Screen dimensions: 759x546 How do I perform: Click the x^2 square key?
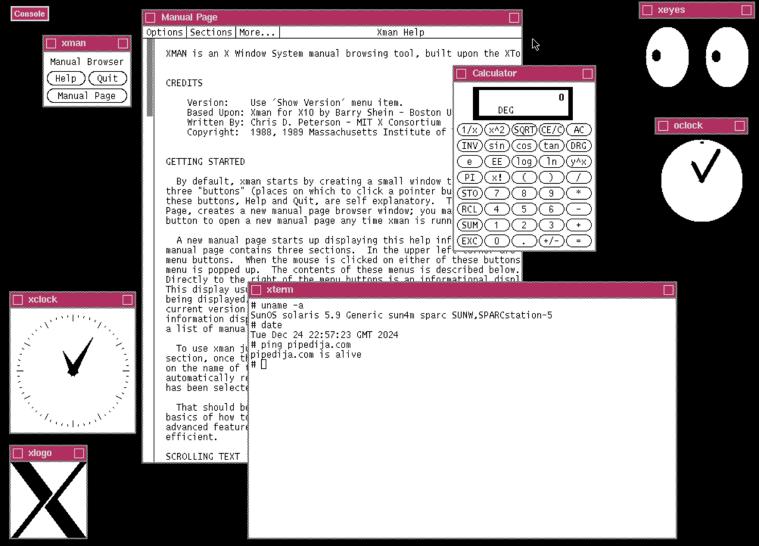(497, 130)
